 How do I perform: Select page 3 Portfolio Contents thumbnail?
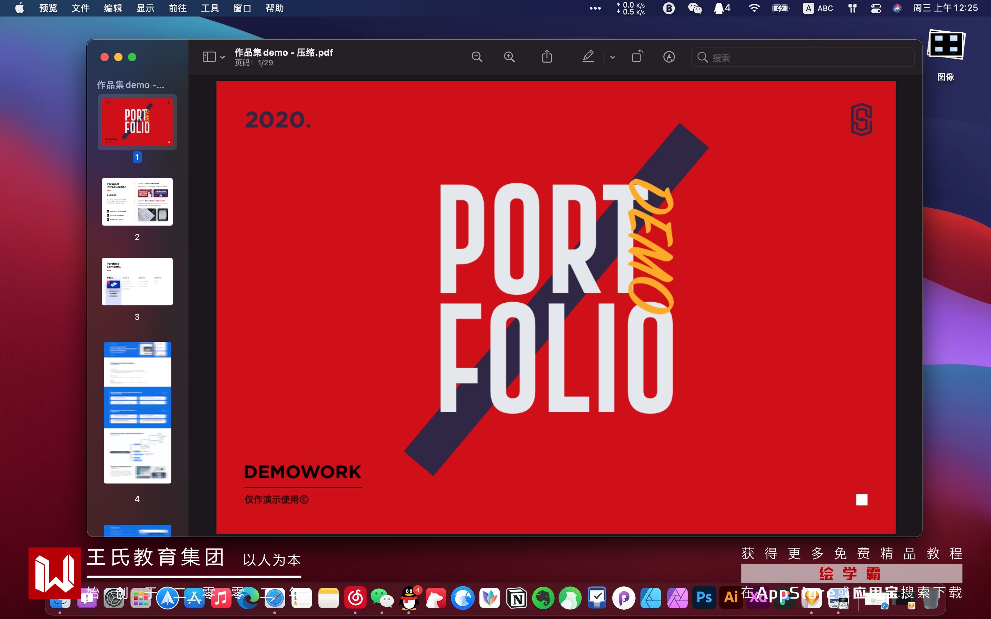tap(137, 282)
